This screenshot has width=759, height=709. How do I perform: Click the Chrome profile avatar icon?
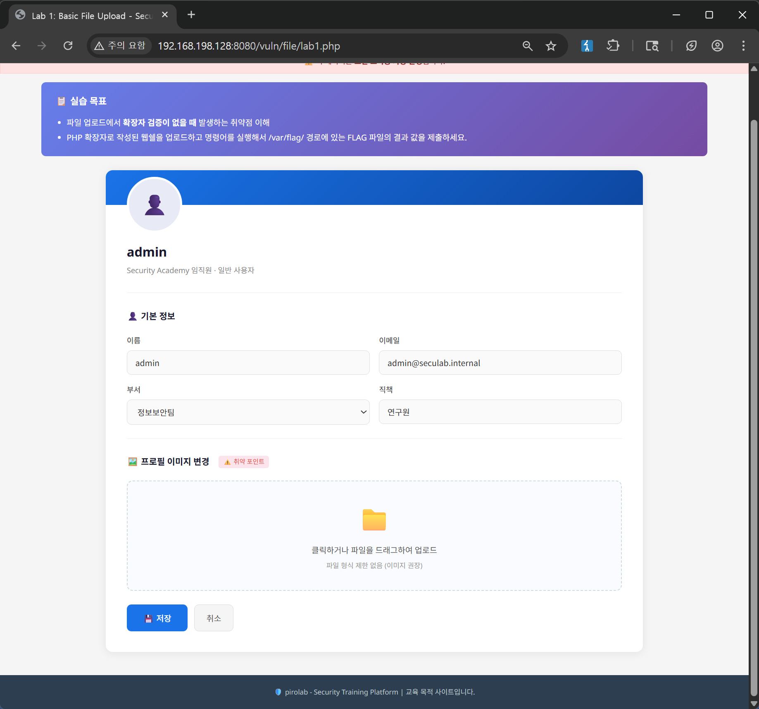click(717, 46)
